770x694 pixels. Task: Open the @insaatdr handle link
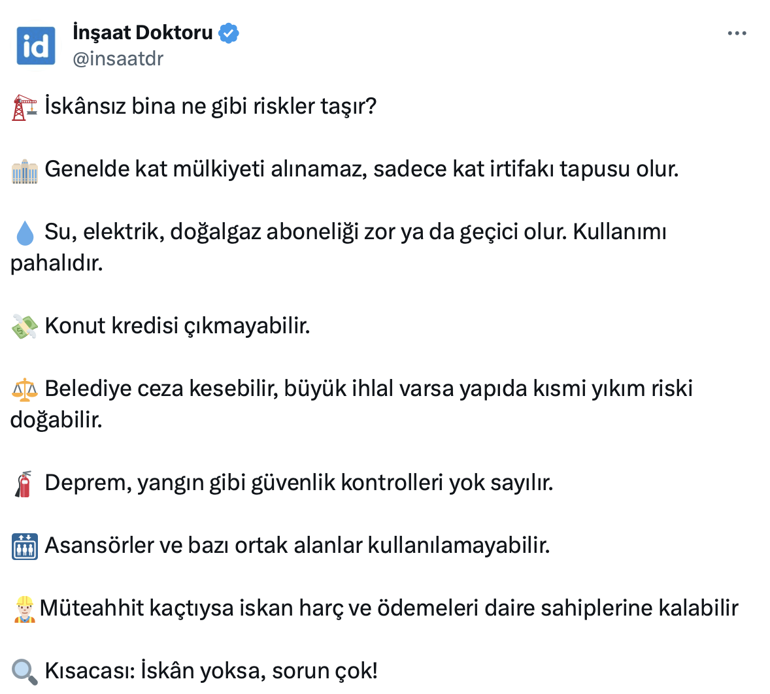point(118,59)
